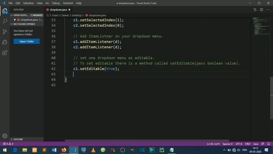The width and height of the screenshot is (273, 154).
Task: Click Java language mode in status bar
Action: tap(256, 144)
